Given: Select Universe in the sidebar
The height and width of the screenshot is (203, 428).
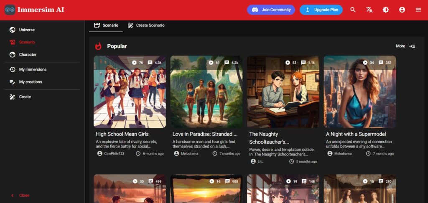Looking at the screenshot, I should click(x=27, y=30).
